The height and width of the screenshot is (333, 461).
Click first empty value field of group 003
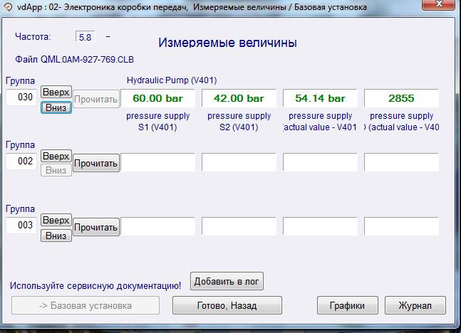tap(158, 226)
